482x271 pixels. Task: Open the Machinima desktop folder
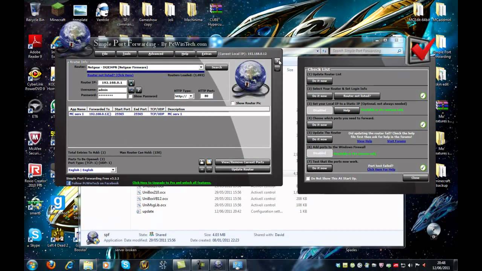pos(193,12)
